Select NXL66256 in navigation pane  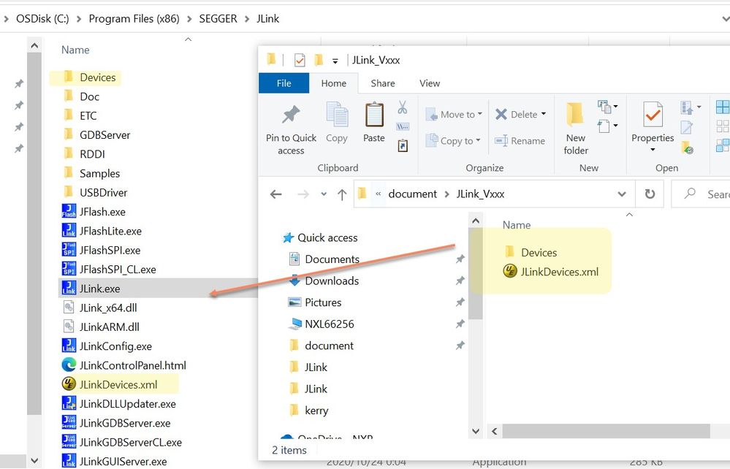pos(322,324)
